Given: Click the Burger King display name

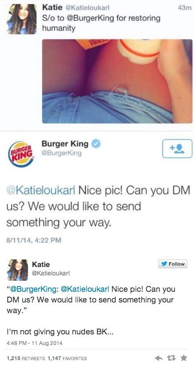Looking at the screenshot, I should coord(65,144).
